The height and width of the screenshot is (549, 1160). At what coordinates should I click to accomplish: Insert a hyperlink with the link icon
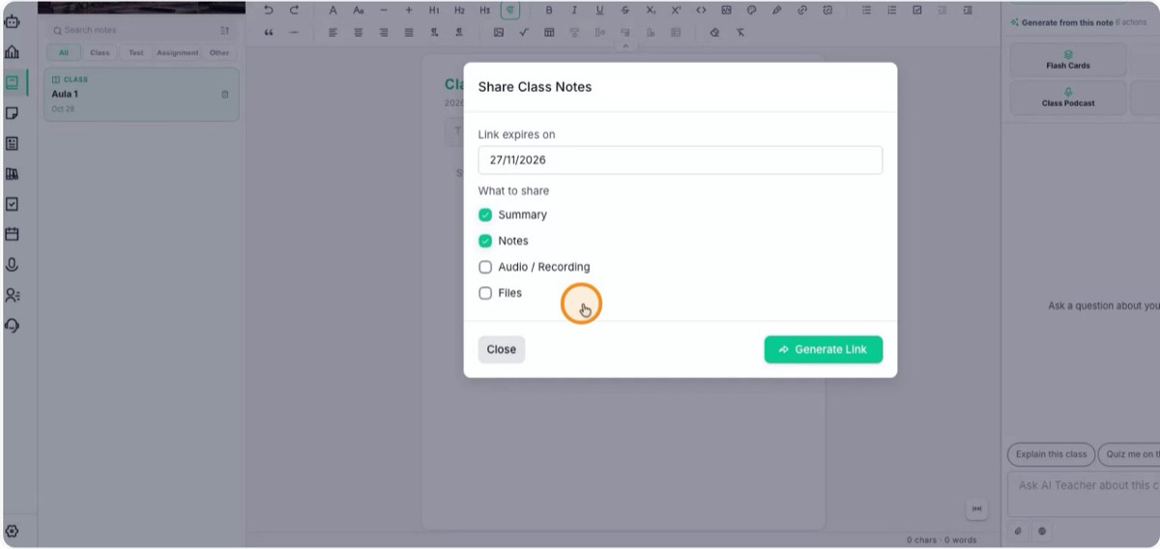pos(801,10)
